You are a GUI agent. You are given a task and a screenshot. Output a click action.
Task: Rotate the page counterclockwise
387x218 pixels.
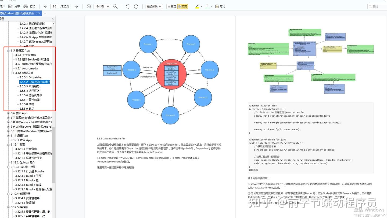128,6
